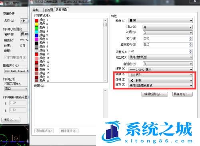The width and height of the screenshot is (200, 146).
Task: Click the plot style list scroll-up arrow
Action: 105,21
